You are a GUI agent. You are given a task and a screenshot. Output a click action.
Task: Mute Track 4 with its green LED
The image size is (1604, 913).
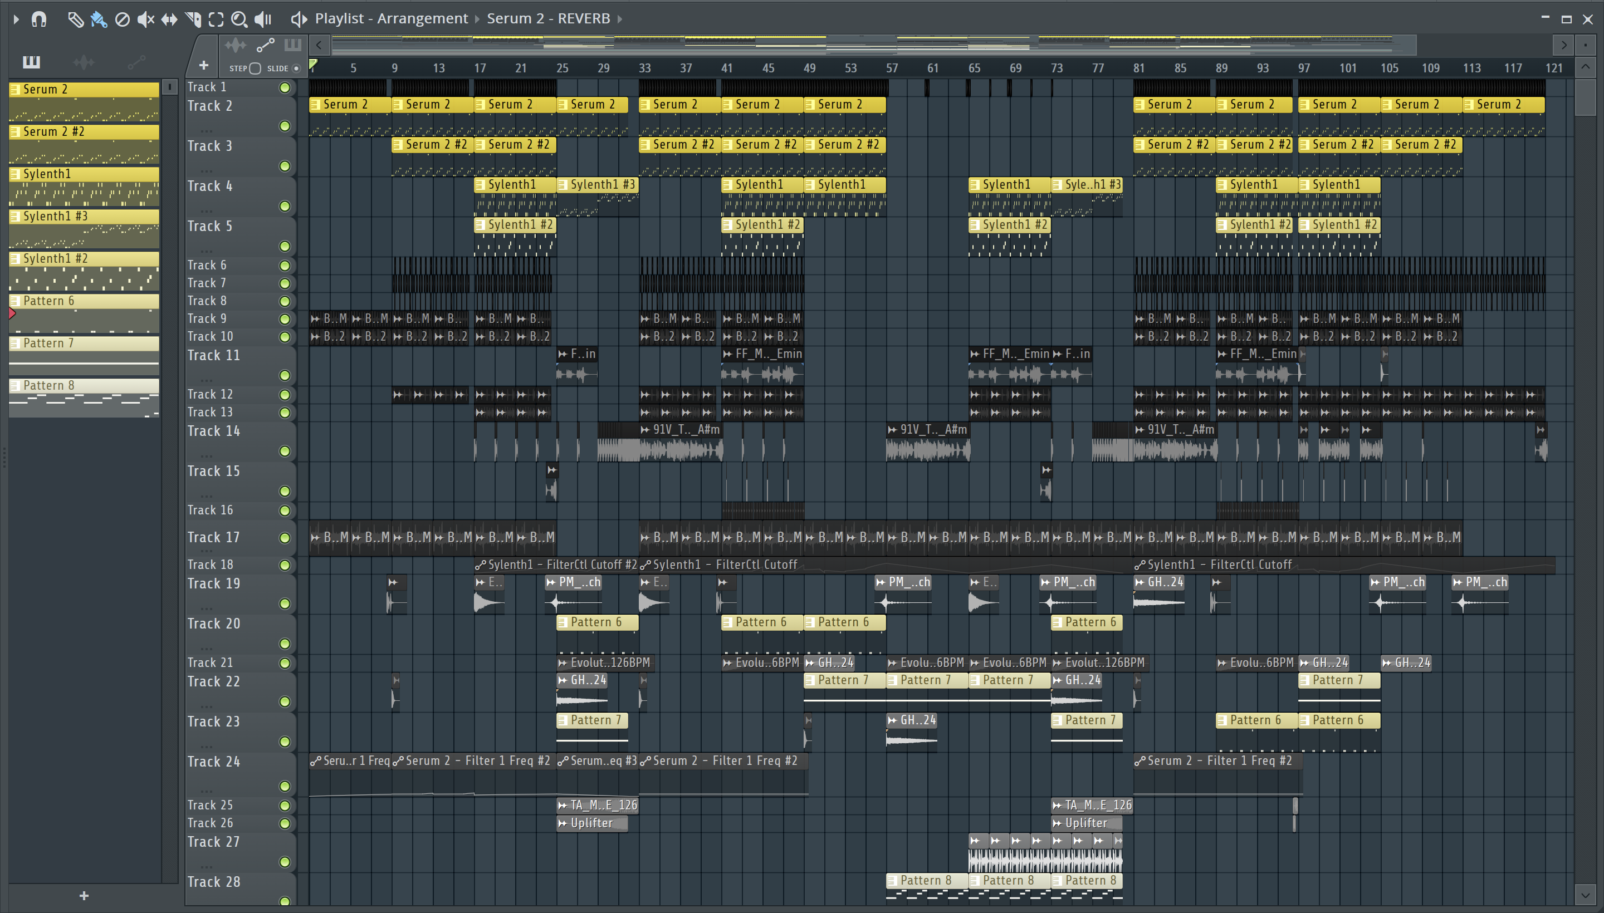point(285,207)
